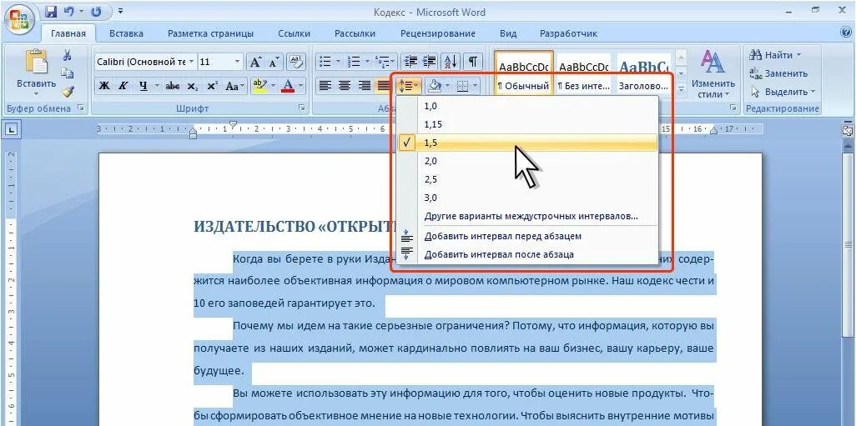Choose line spacing 2,0
Image resolution: width=856 pixels, height=426 pixels.
(526, 161)
